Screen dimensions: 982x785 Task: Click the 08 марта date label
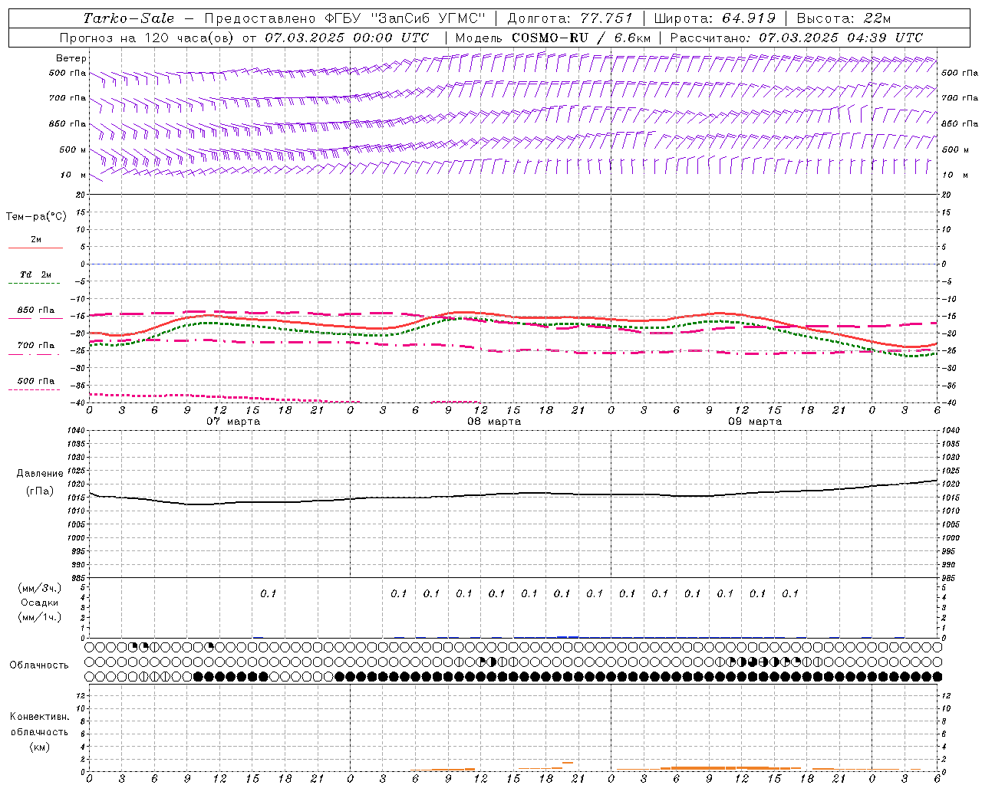pos(494,422)
